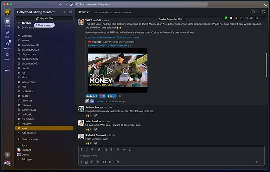This screenshot has width=270, height=172.
Task: Open help question mark icon
Action: (x=266, y=4)
